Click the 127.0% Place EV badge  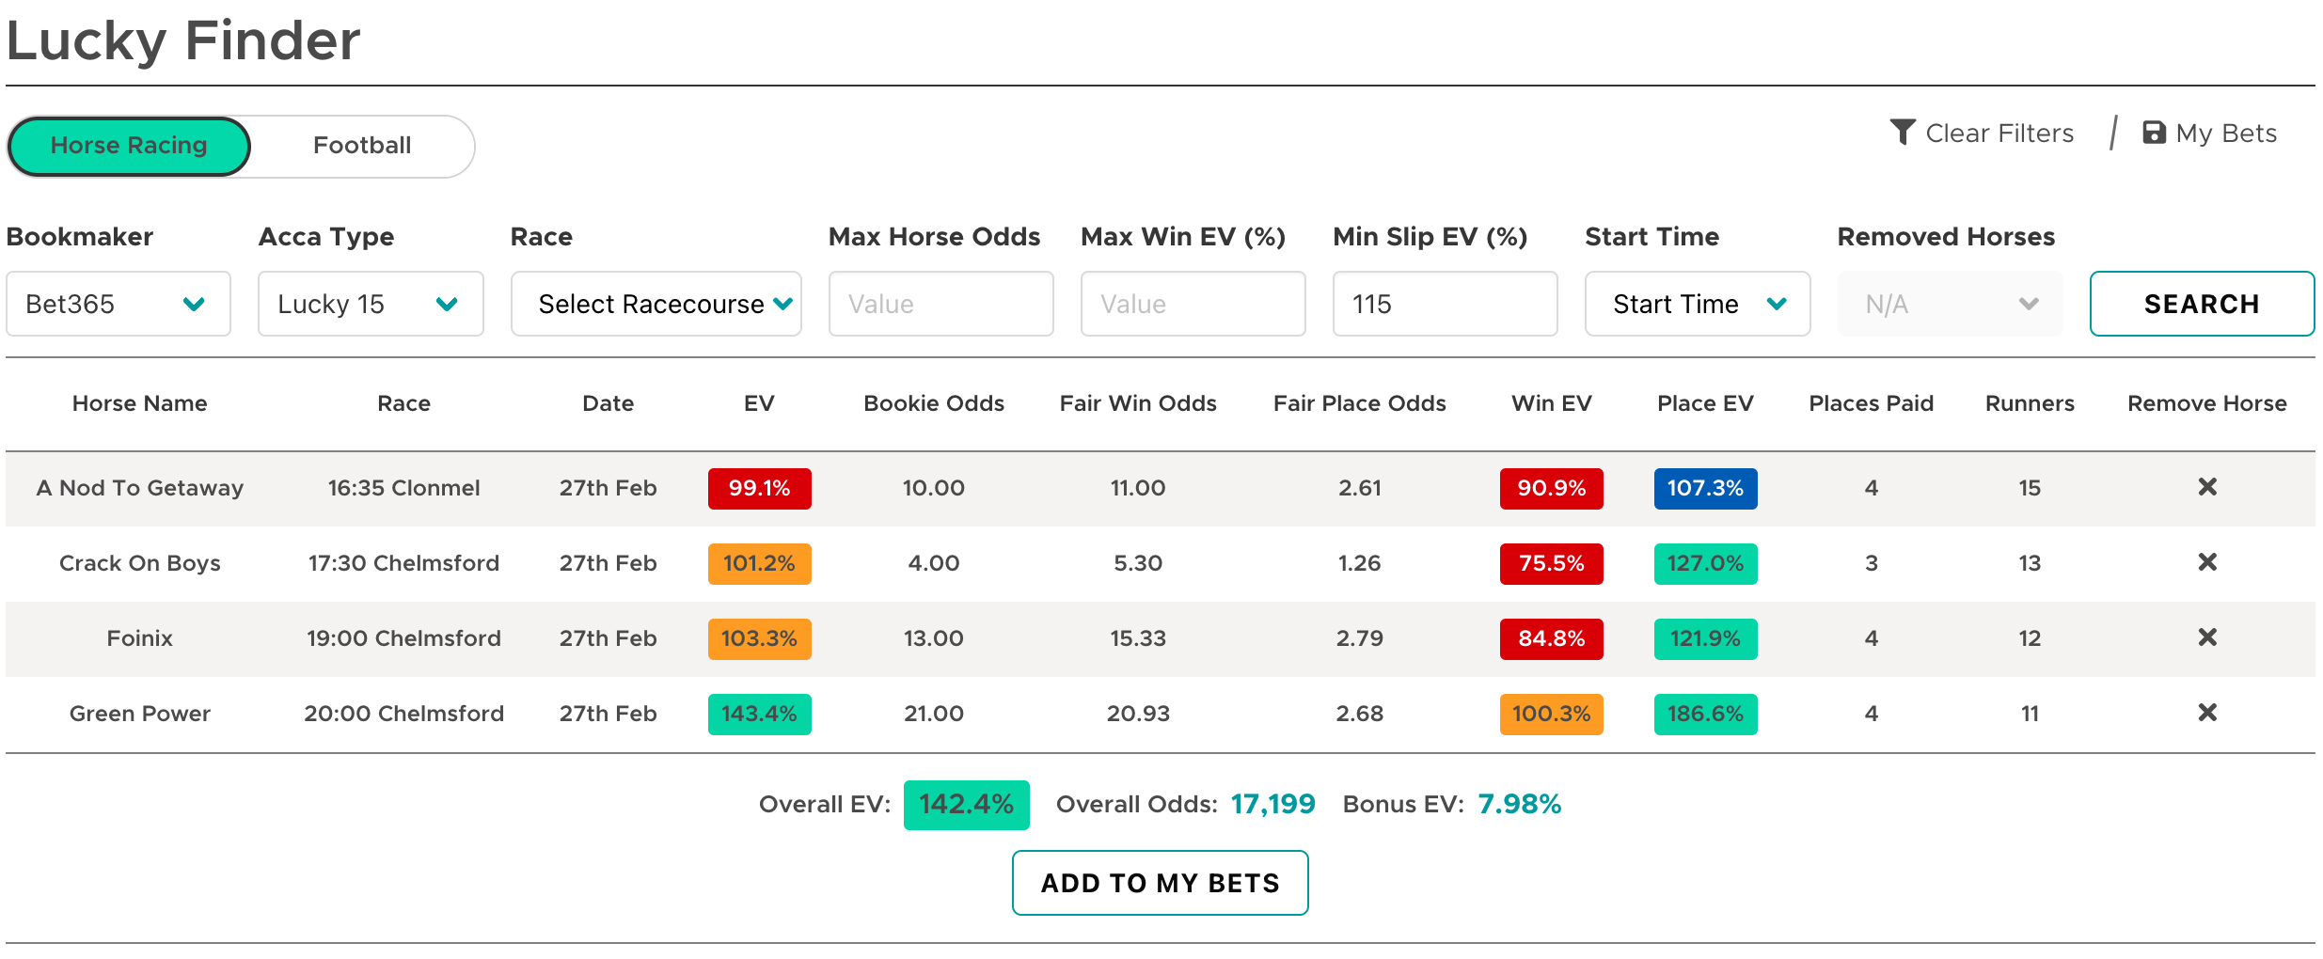click(1705, 563)
